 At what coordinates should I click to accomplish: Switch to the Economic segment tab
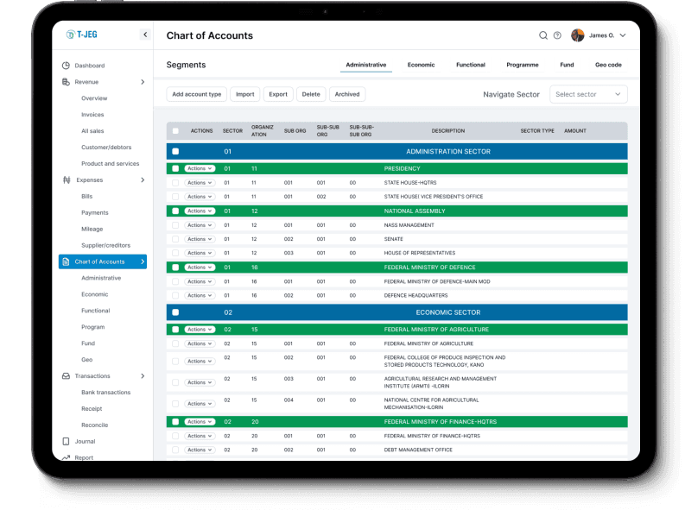[x=421, y=65]
